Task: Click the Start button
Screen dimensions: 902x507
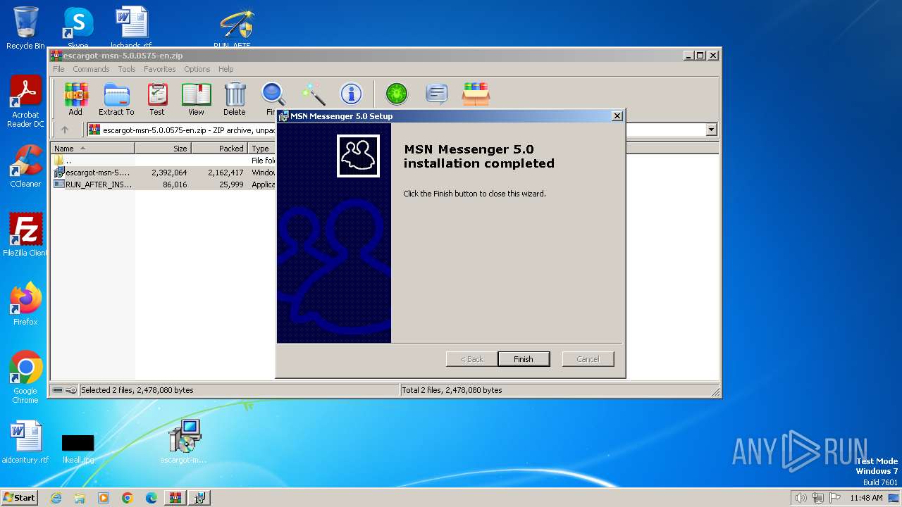Action: point(19,497)
